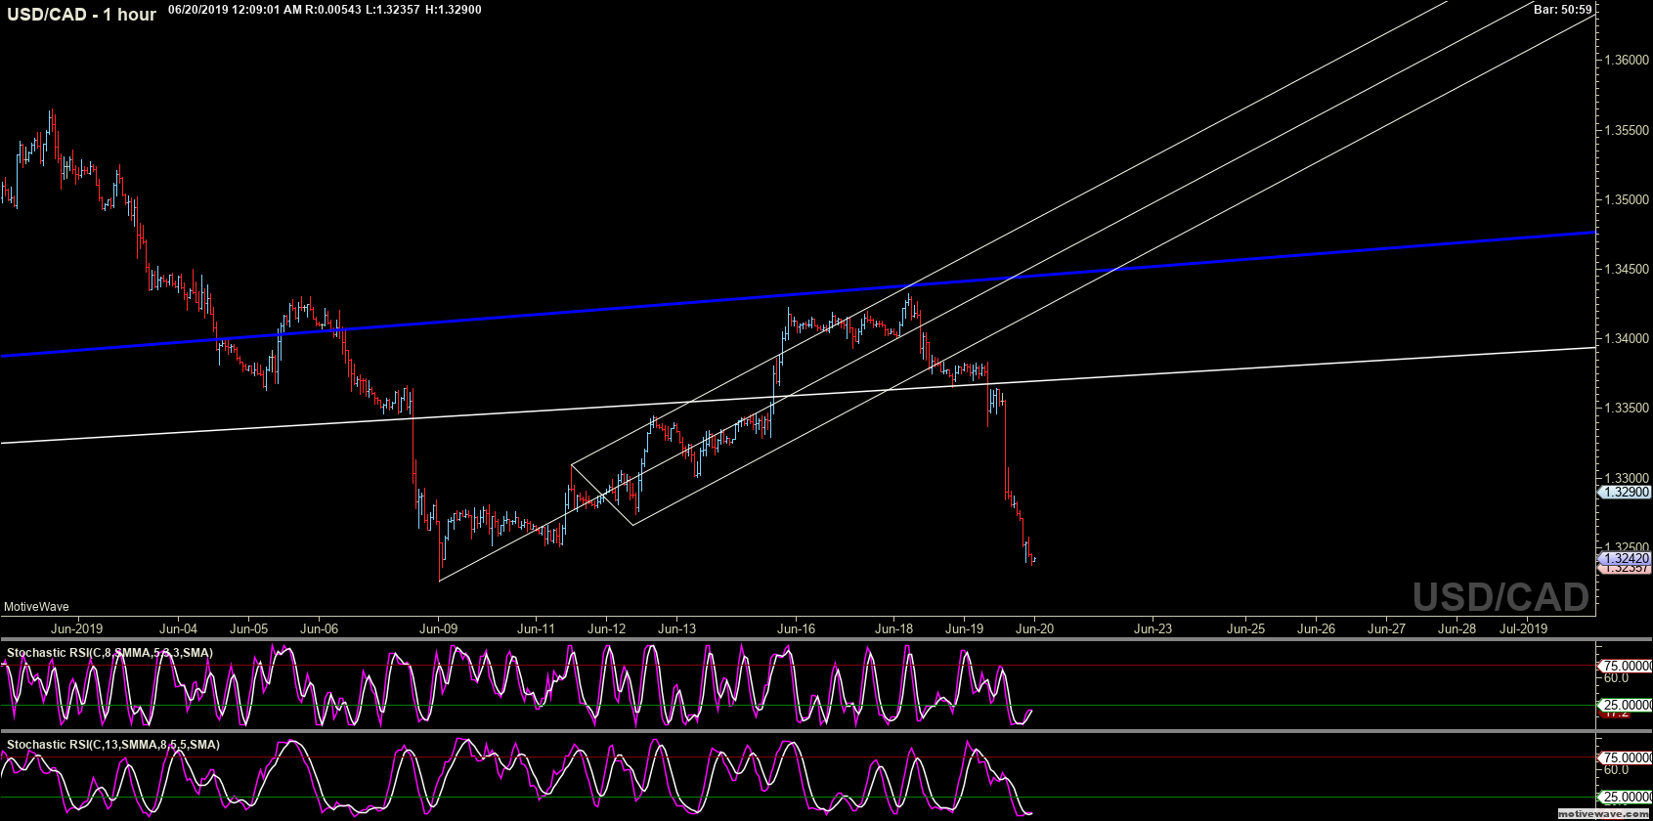Click the 1.35000 price axis label
This screenshot has width=1653, height=821.
pos(1626,199)
